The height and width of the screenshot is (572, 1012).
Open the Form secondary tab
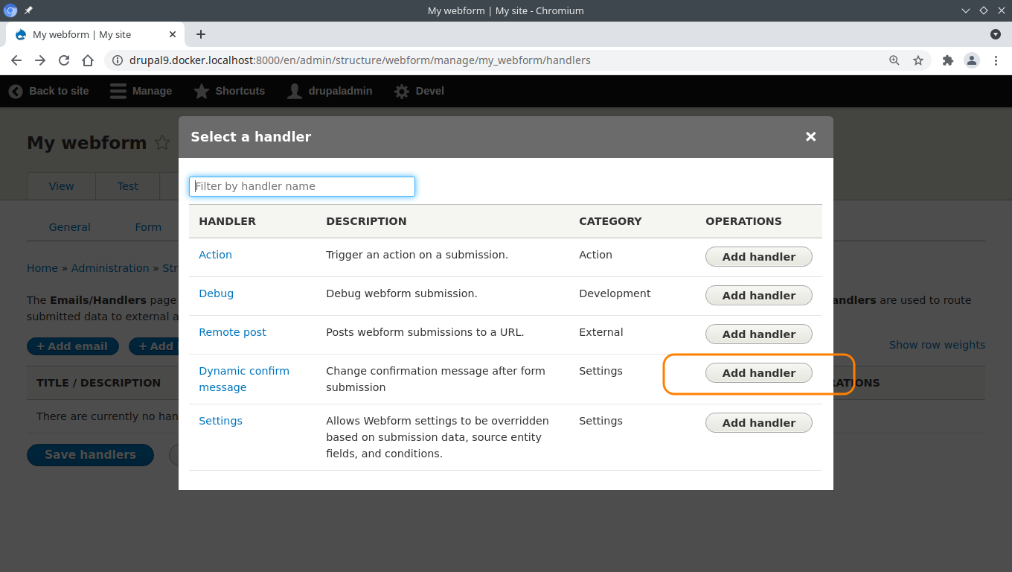click(148, 227)
